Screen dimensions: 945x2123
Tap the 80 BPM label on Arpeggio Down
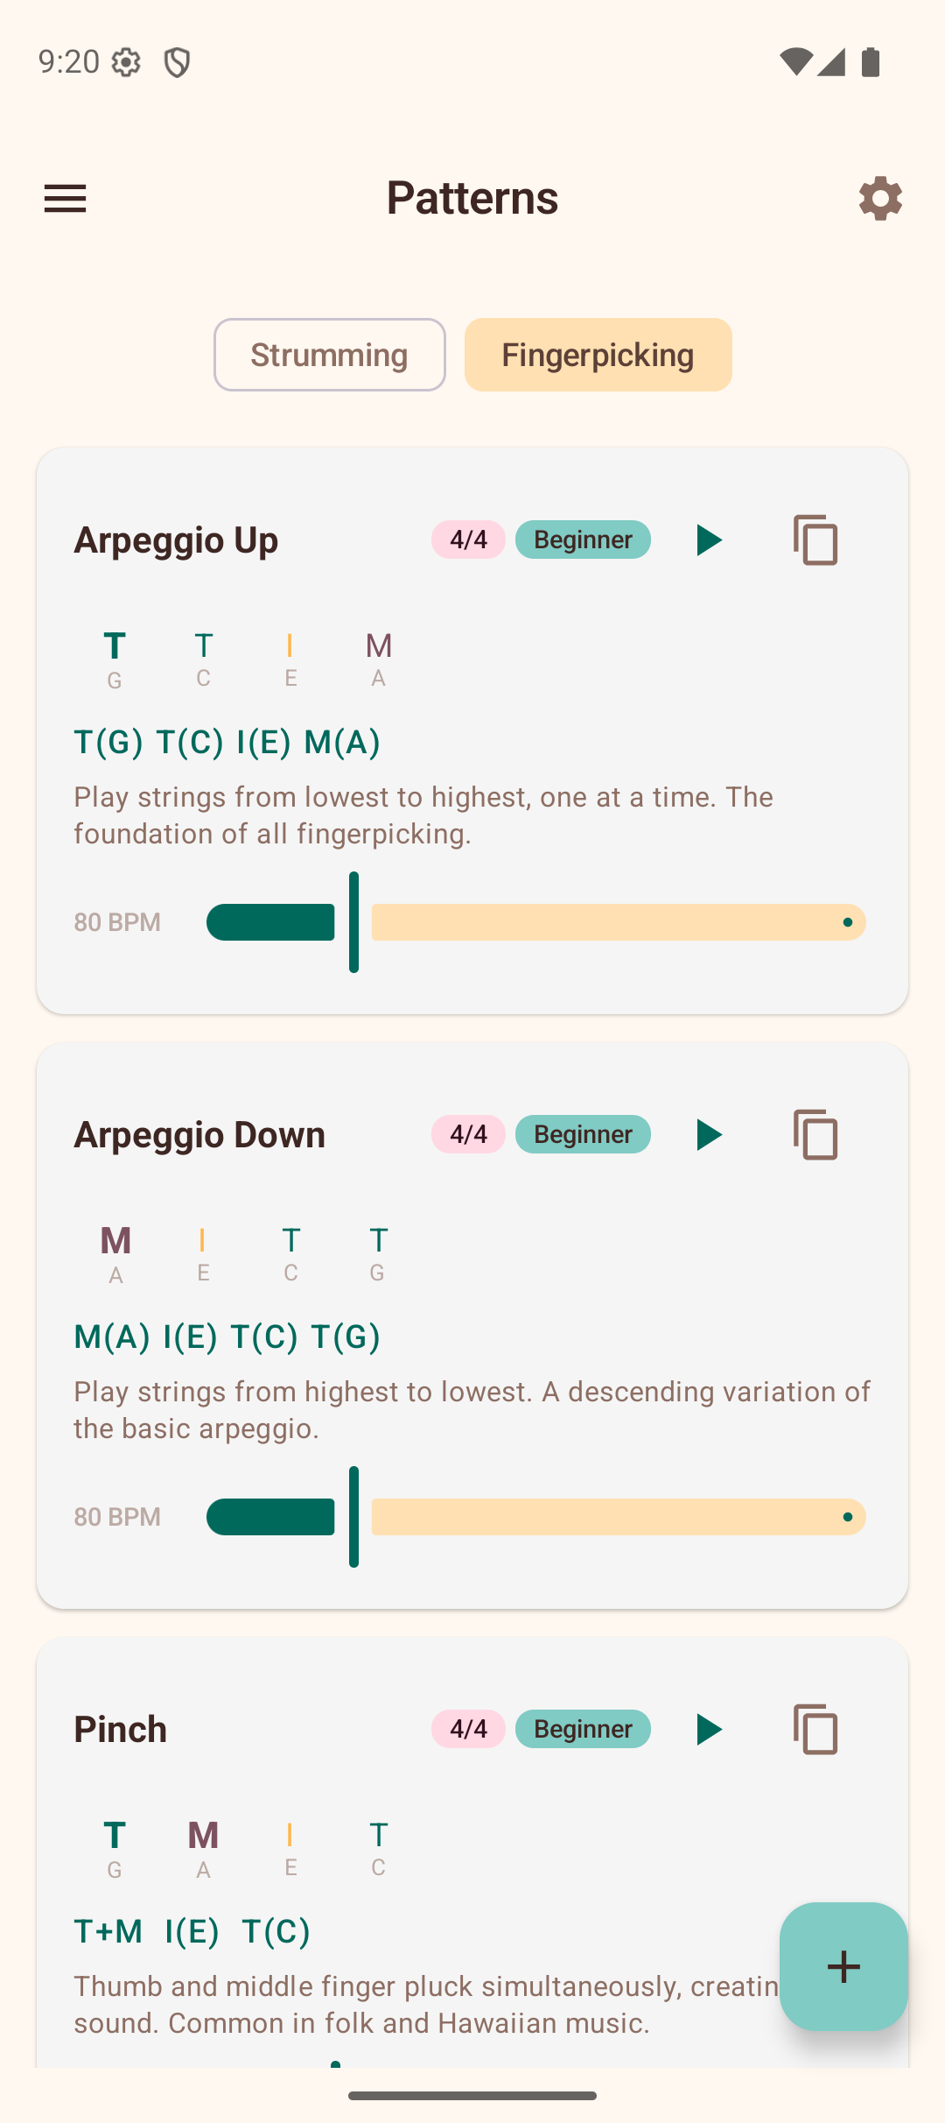coord(116,1517)
